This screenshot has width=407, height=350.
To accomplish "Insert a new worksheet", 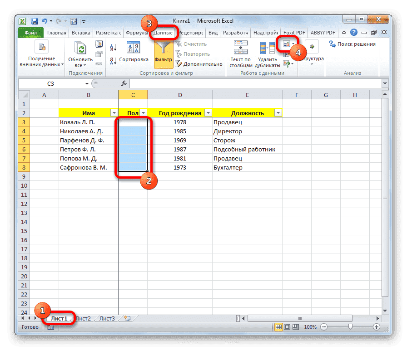I will tap(128, 318).
